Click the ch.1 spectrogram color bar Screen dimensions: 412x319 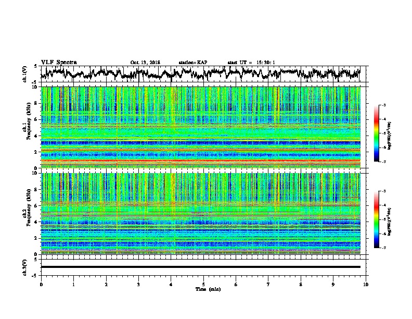376,133
